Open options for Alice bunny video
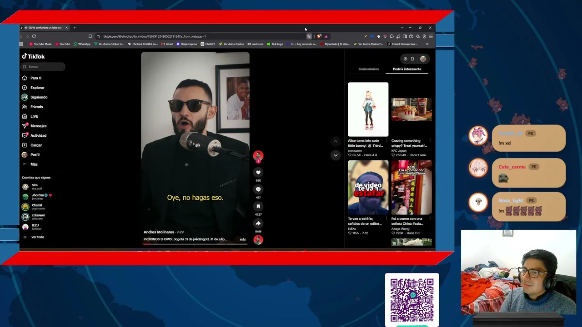 click(x=387, y=141)
